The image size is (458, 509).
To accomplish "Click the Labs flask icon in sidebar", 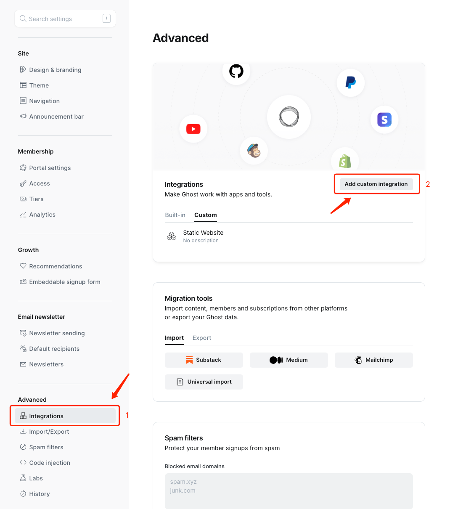I will pos(23,478).
